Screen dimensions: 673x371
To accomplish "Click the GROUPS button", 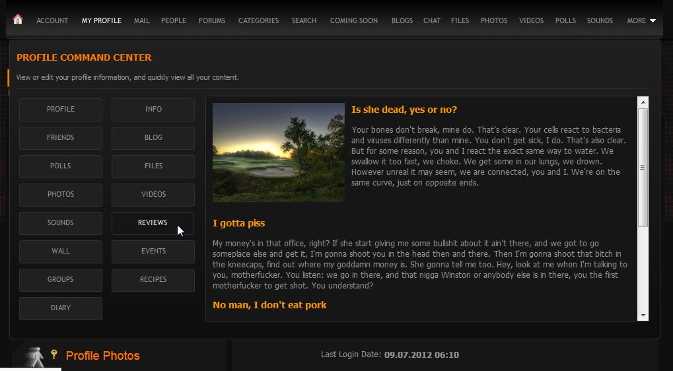I will coord(61,279).
